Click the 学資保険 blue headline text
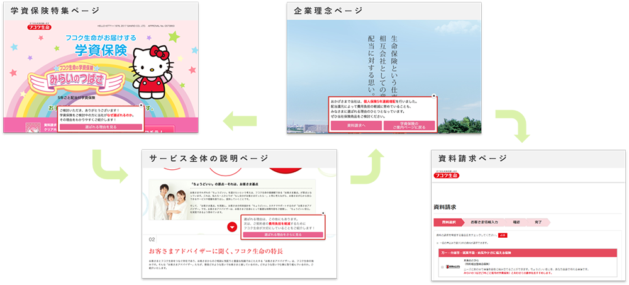 (x=101, y=50)
